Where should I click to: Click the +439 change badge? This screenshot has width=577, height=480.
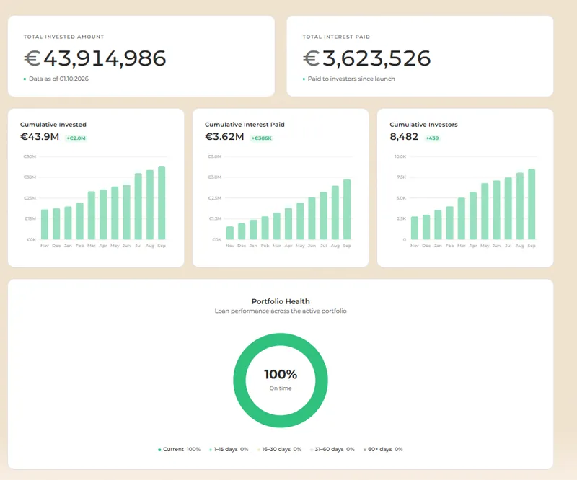tap(432, 138)
